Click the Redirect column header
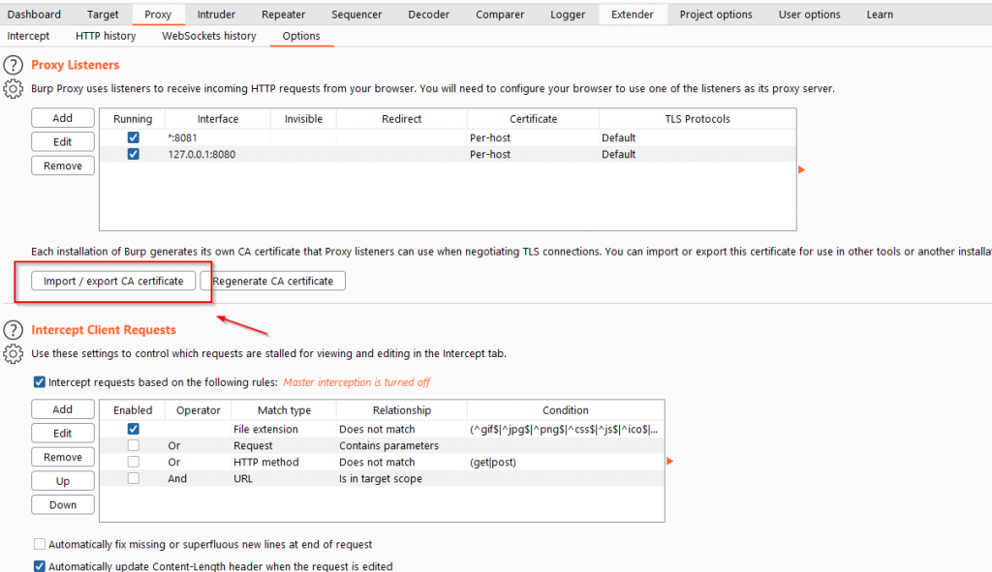Screen dimensions: 992x572 point(402,119)
